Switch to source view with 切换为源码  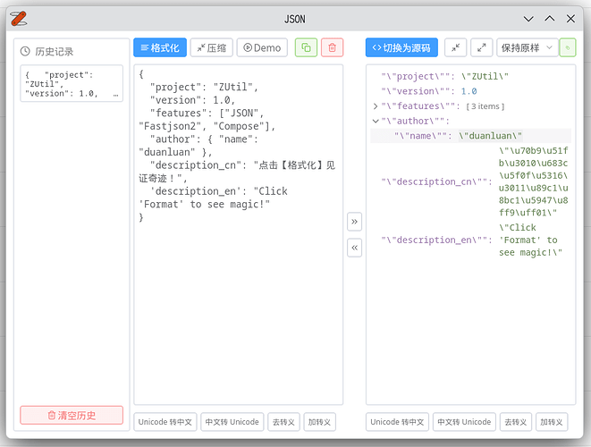click(401, 47)
